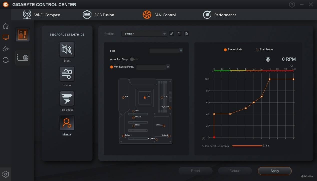The image size is (317, 181).
Task: Select the graphics card device icon
Action: pyautogui.click(x=23, y=58)
